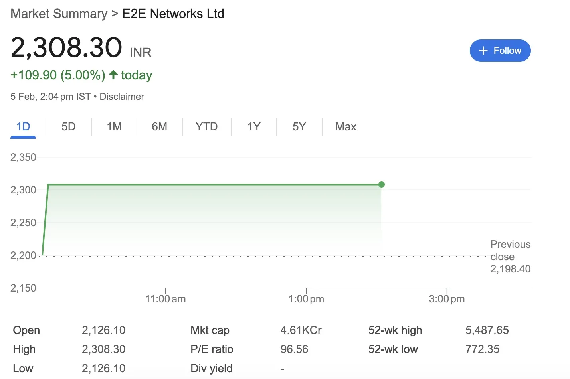
Task: Switch to the 5D chart tab
Action: pyautogui.click(x=68, y=127)
